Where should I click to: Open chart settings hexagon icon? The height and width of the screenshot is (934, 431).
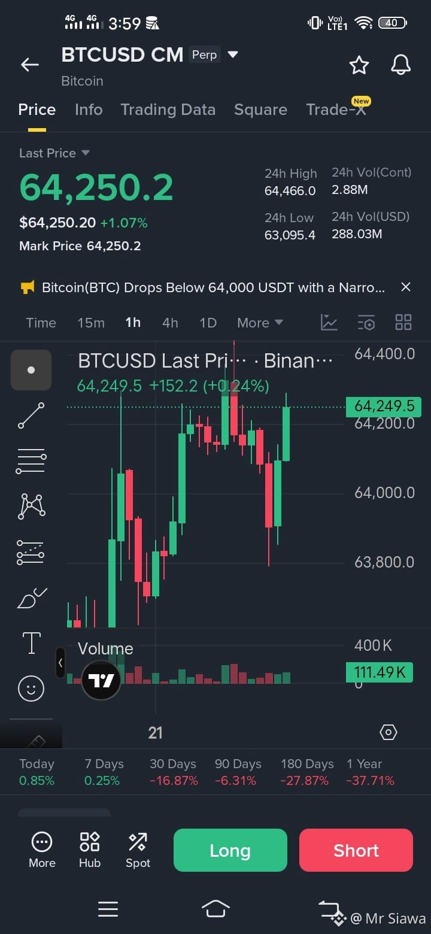pos(388,732)
